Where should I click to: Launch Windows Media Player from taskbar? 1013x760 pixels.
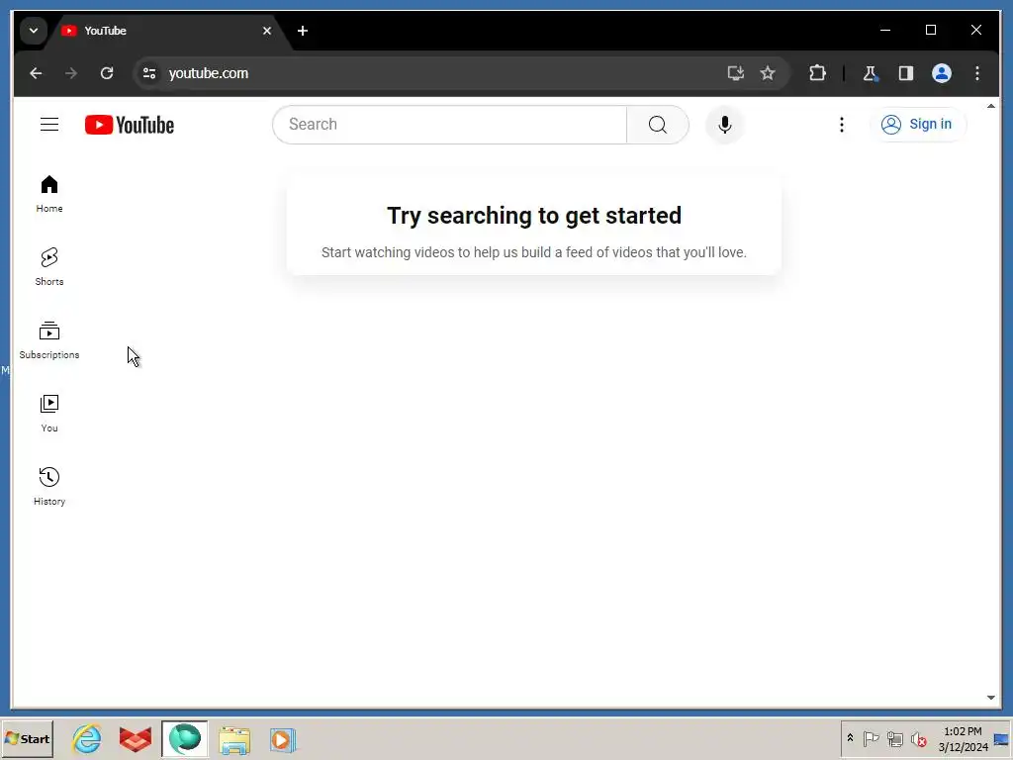[282, 740]
